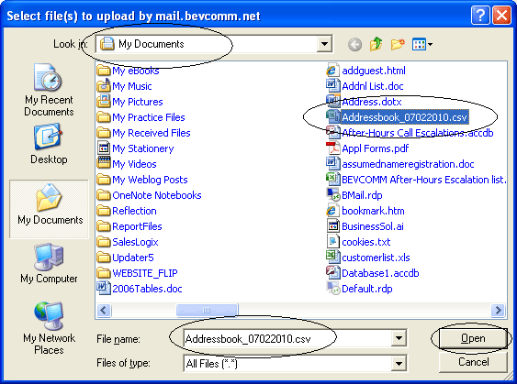The width and height of the screenshot is (517, 384).
Task: Click the Open button
Action: click(x=473, y=338)
